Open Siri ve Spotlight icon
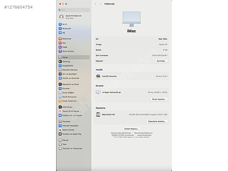Image resolution: width=228 pixels, height=171 pixels. click(x=60, y=74)
